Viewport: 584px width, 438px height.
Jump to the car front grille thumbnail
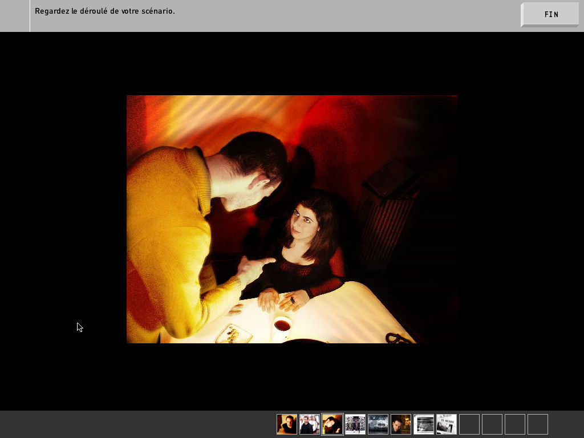click(378, 424)
